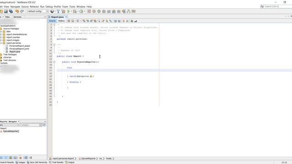The image size is (292, 164).
Task: Open the Navigate menu
Action: pyautogui.click(x=15, y=6)
